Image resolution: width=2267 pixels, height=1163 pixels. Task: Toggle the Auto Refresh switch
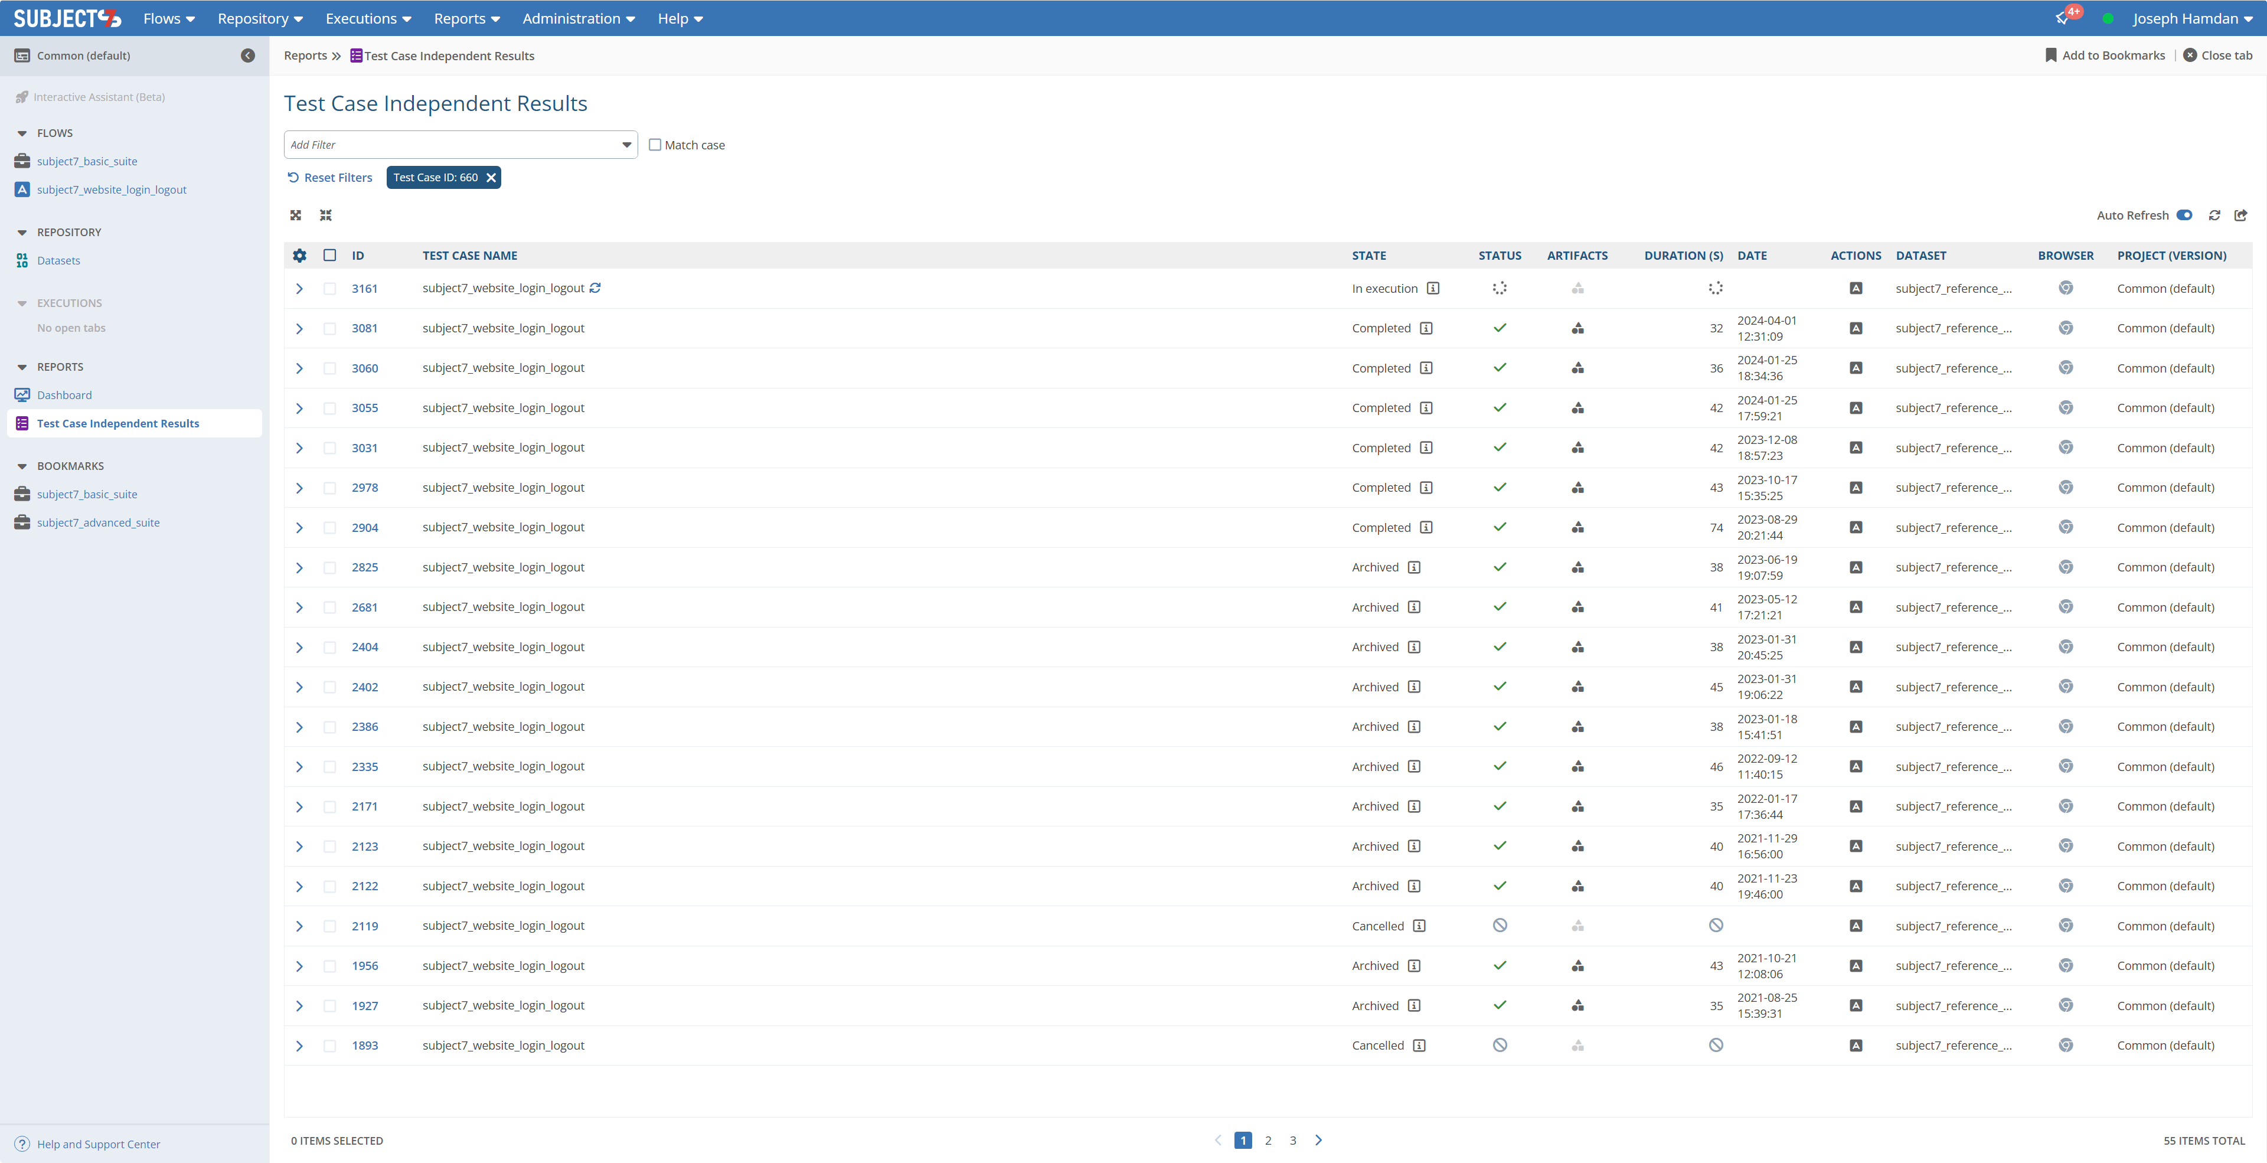[2183, 215]
